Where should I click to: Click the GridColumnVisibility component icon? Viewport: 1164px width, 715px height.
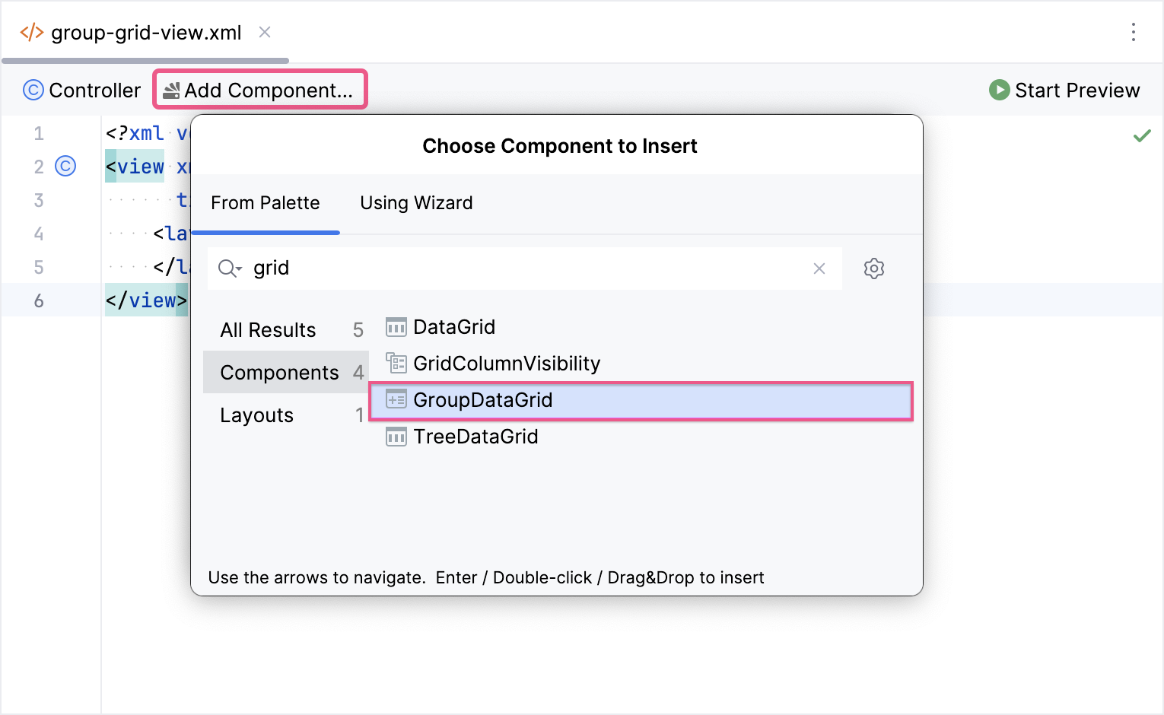396,363
